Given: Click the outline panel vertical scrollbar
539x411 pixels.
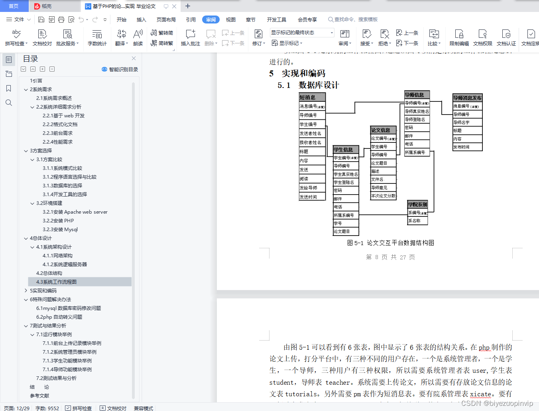Looking at the screenshot, I should point(134,241).
